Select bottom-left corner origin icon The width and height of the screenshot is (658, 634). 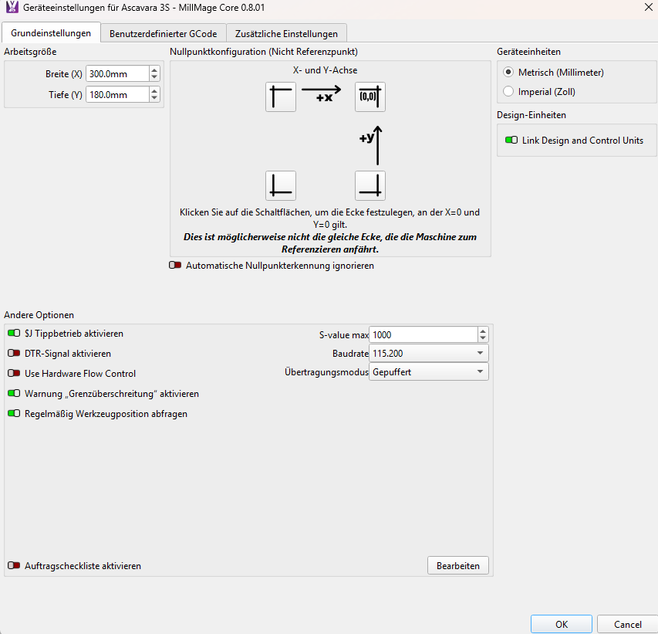[280, 186]
